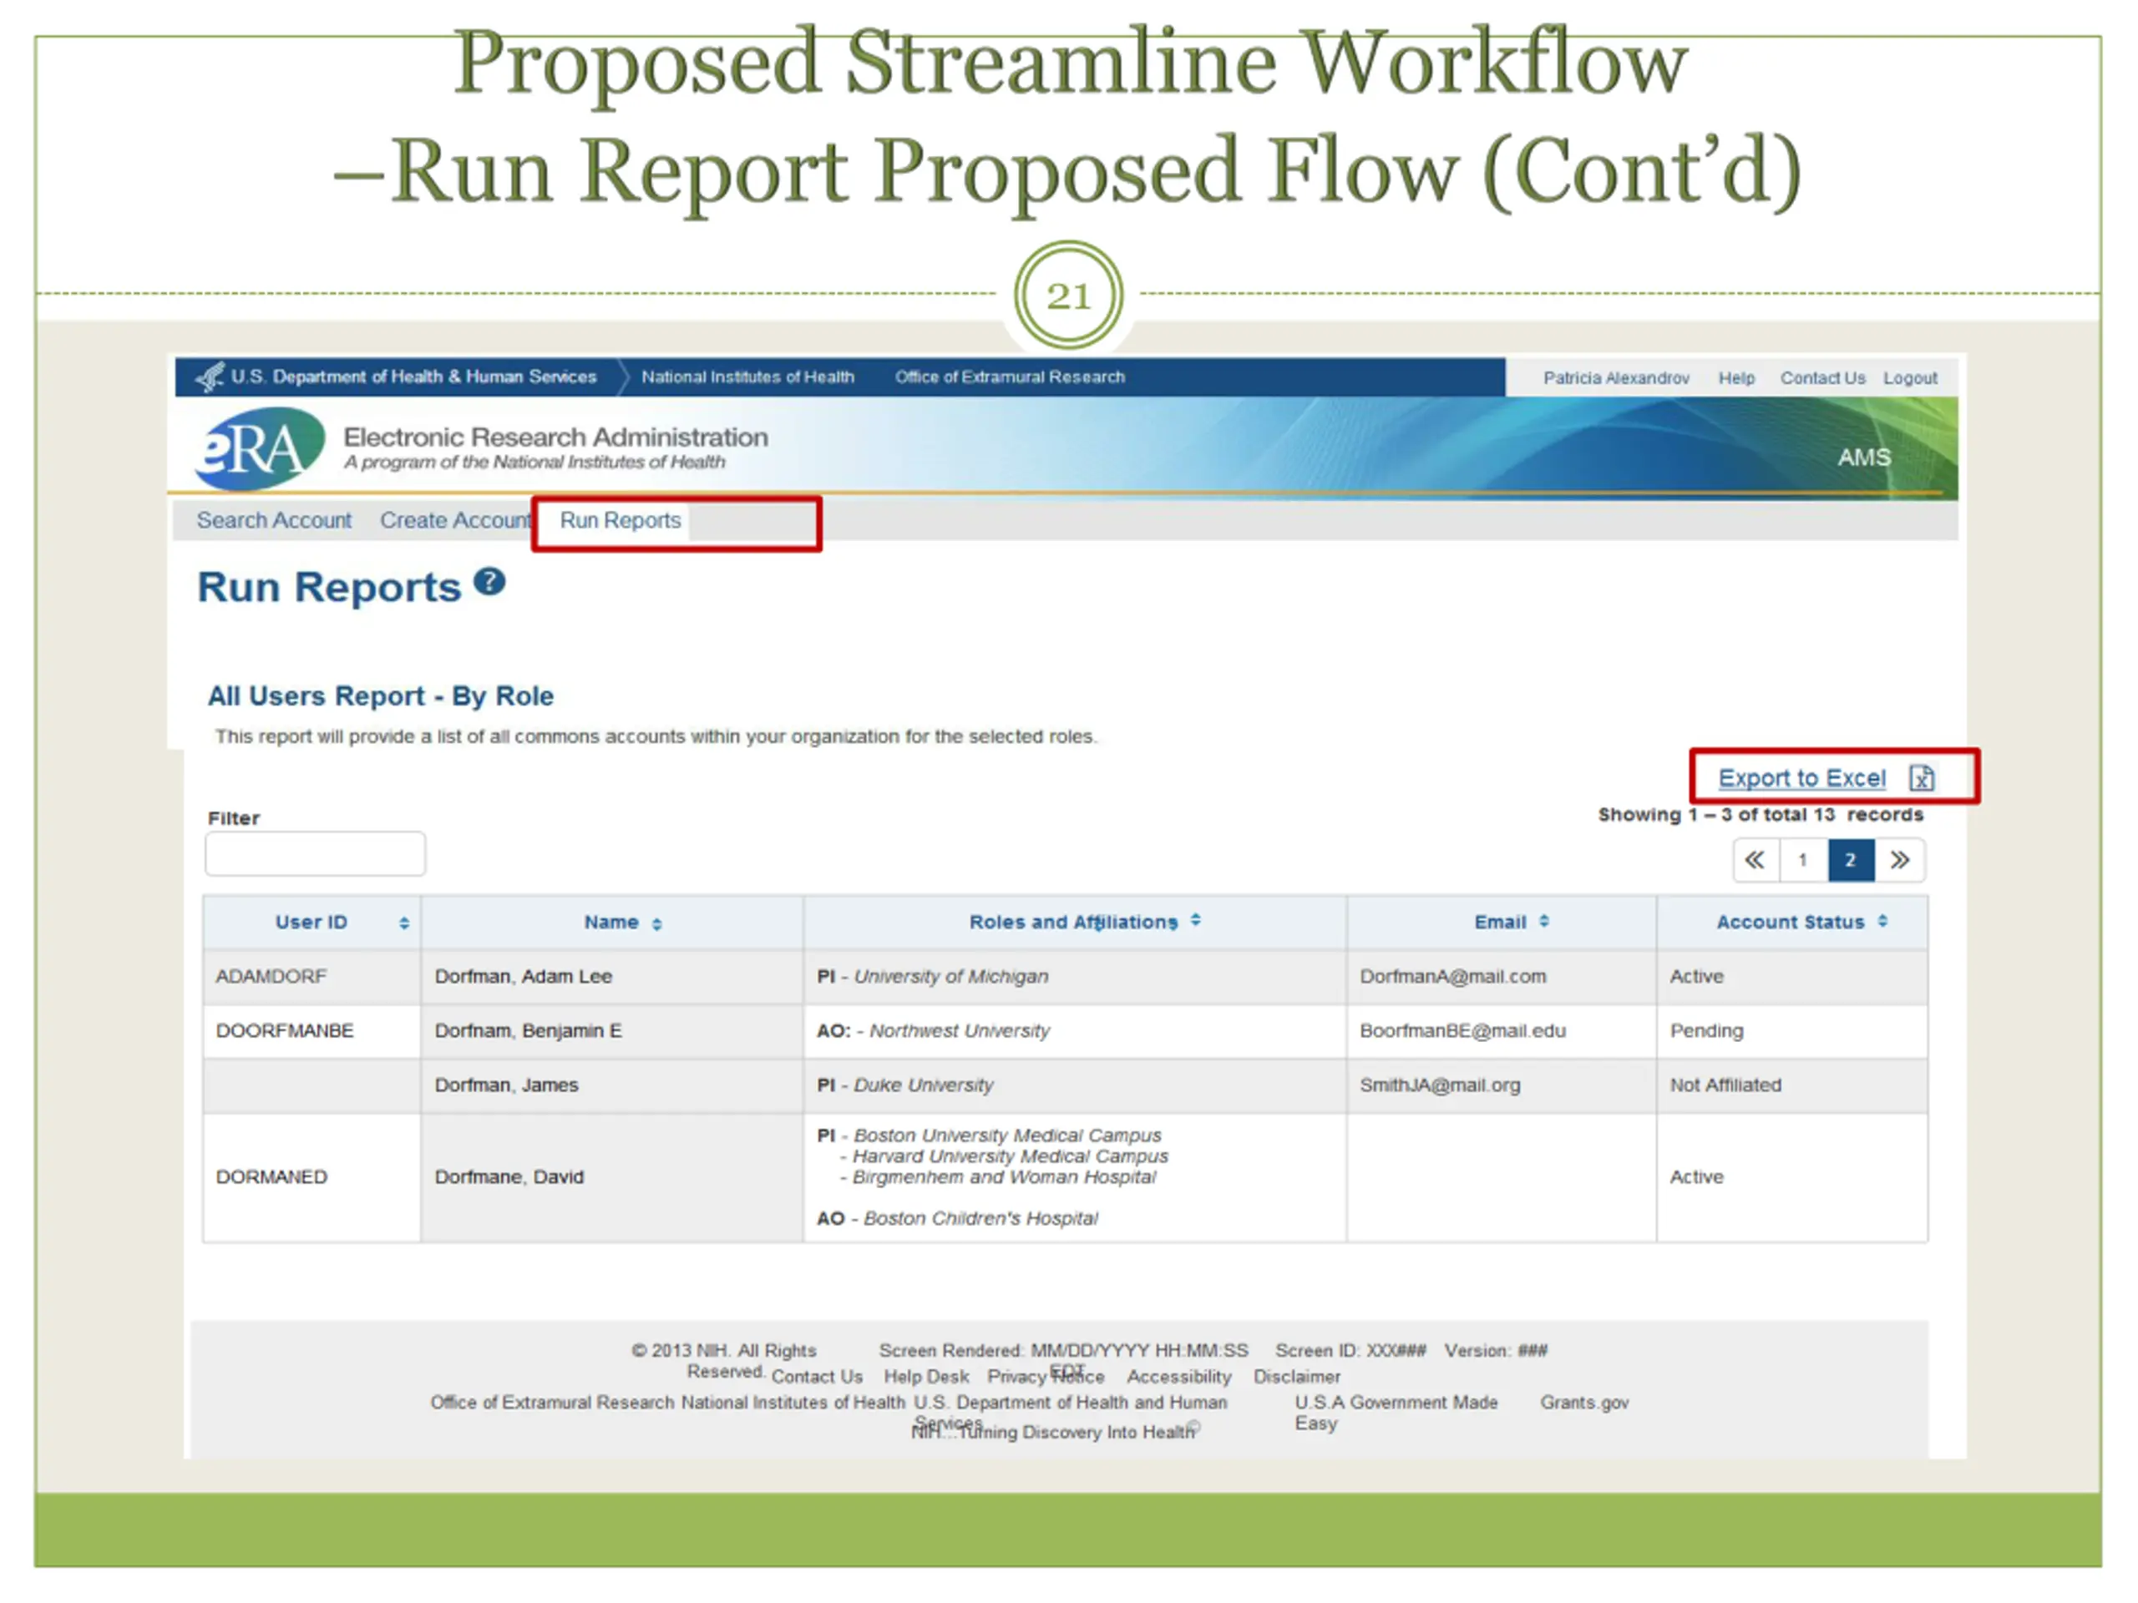
Task: Click the eRA logo
Action: point(259,448)
